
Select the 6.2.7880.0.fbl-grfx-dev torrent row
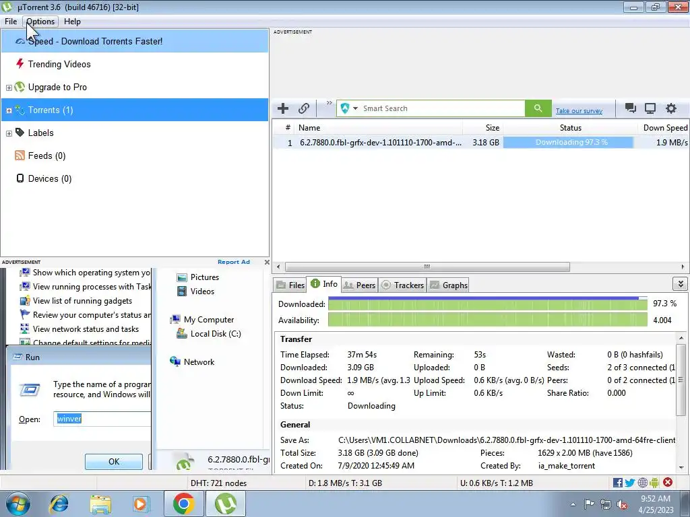tap(480, 143)
